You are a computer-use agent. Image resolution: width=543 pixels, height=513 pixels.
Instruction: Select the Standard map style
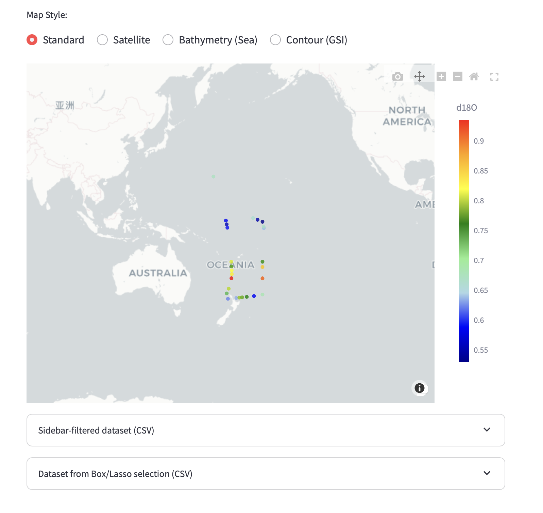55,40
